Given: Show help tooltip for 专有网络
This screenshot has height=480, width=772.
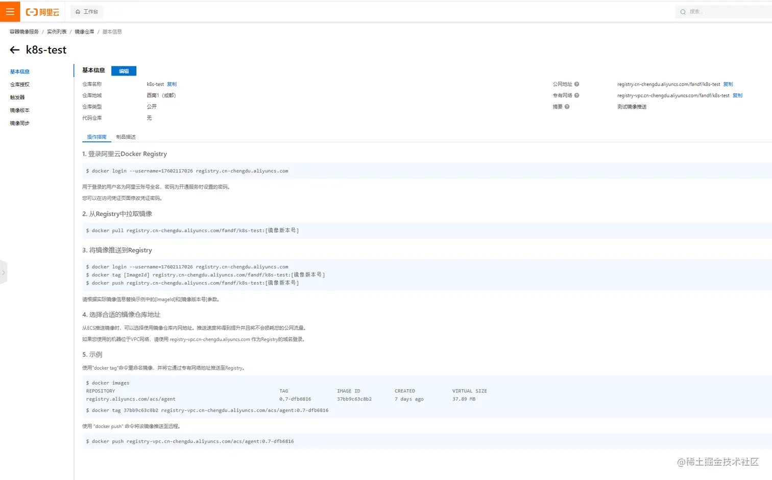Looking at the screenshot, I should (x=576, y=95).
